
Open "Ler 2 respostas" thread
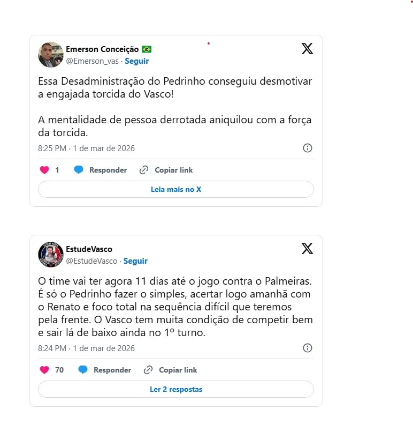tap(176, 389)
